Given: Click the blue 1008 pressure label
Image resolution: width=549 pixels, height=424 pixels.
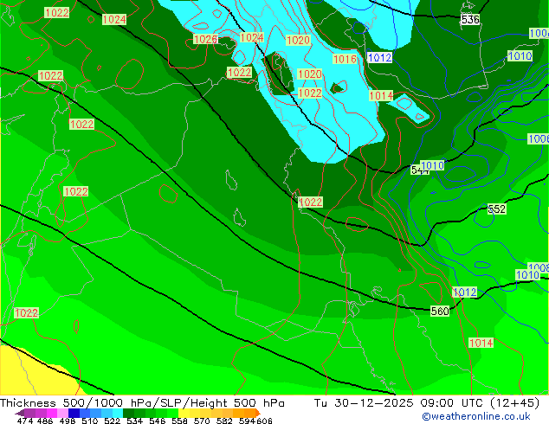Looking at the screenshot, I should pyautogui.click(x=539, y=268).
